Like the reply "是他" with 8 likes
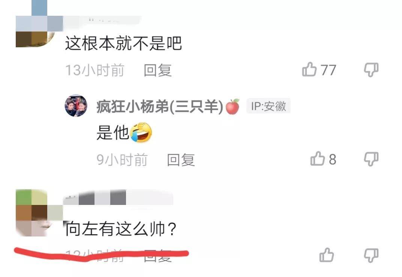Viewport: 402px width, 277px height. (317, 158)
